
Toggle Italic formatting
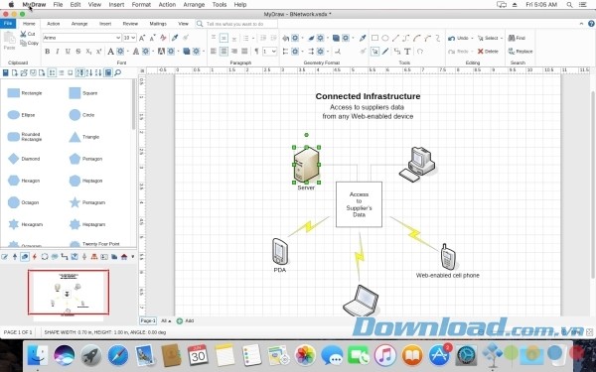58,51
